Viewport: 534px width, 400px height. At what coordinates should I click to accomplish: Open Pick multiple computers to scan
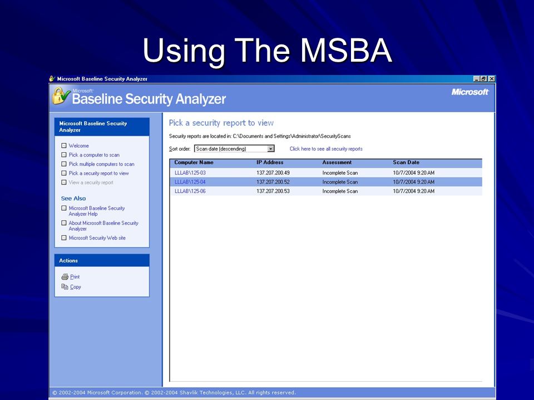101,164
